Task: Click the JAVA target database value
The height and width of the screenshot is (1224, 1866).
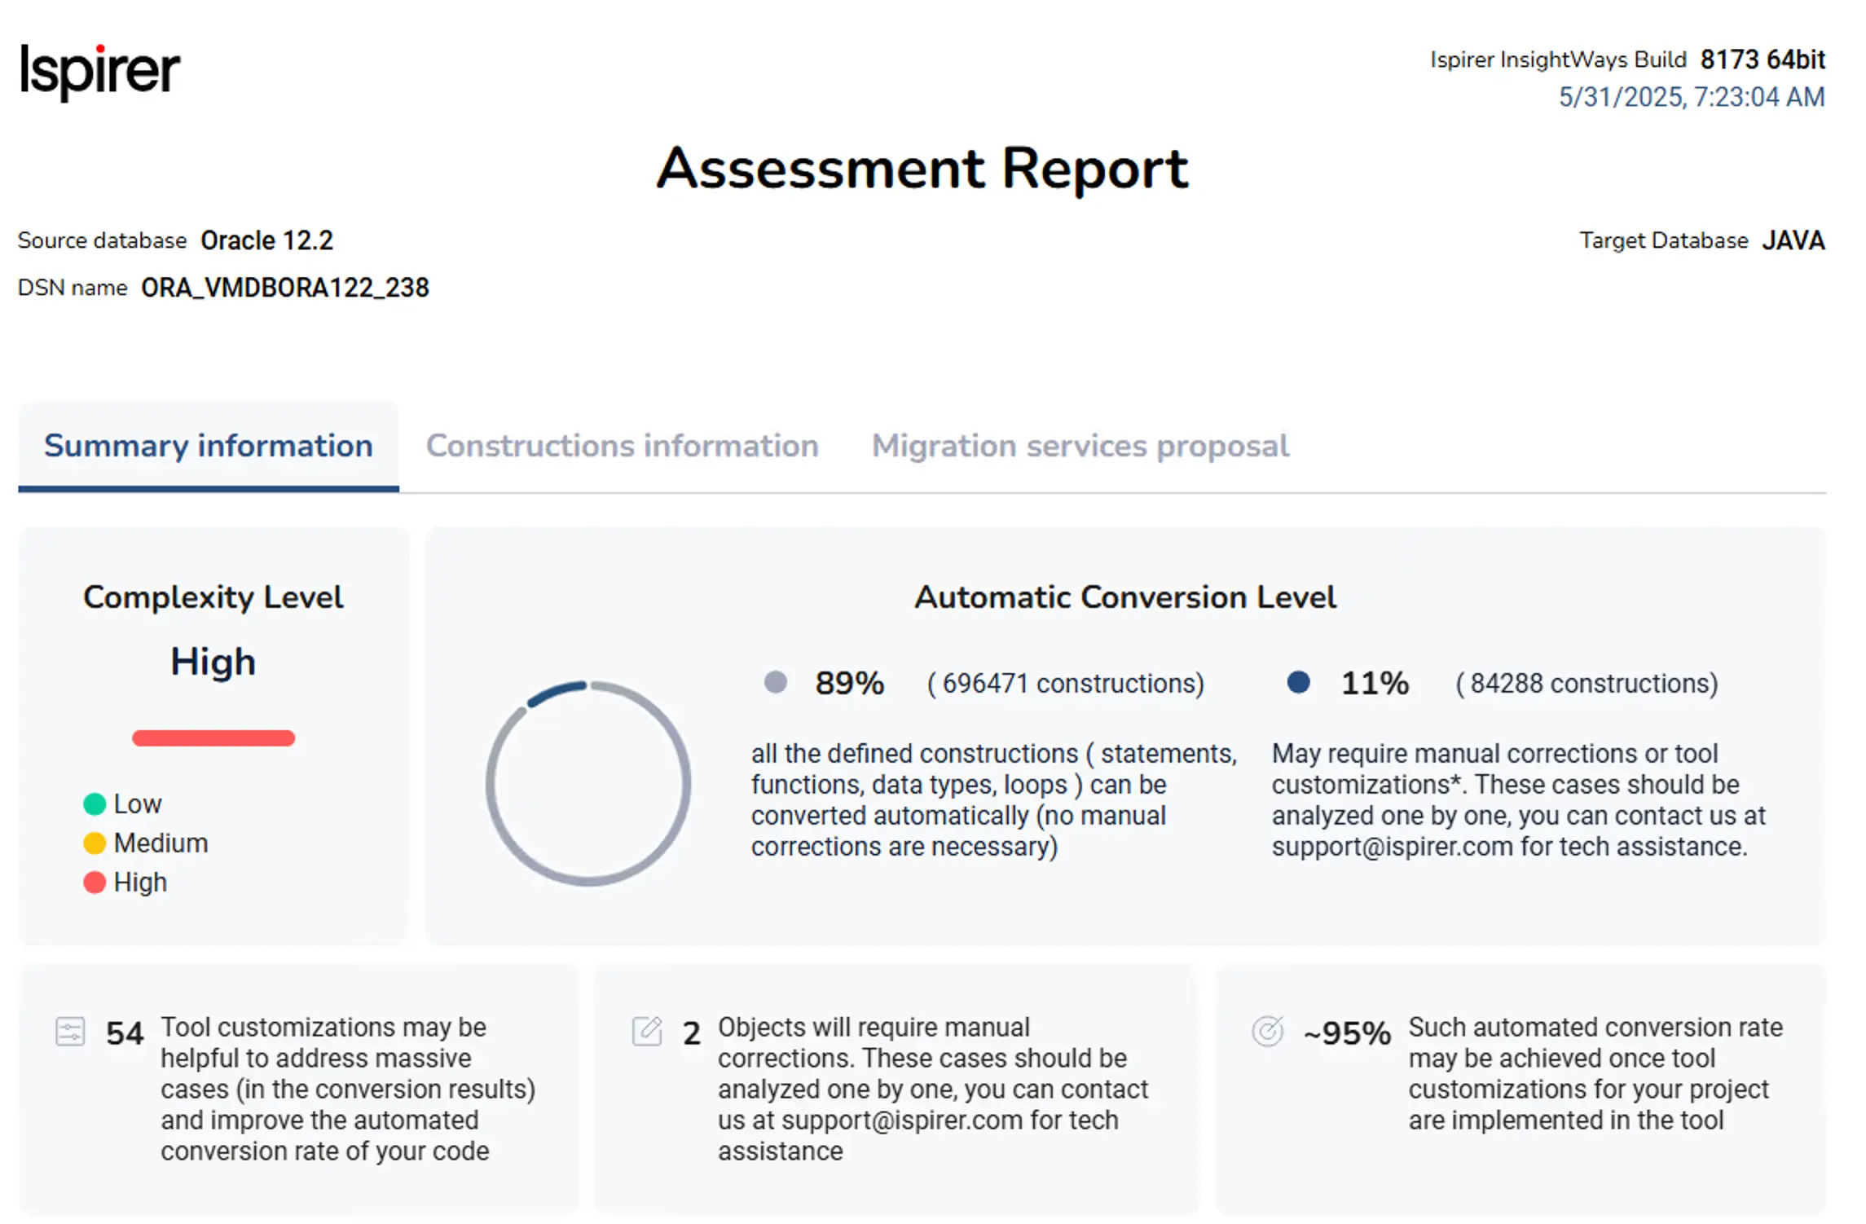Action: (x=1793, y=240)
